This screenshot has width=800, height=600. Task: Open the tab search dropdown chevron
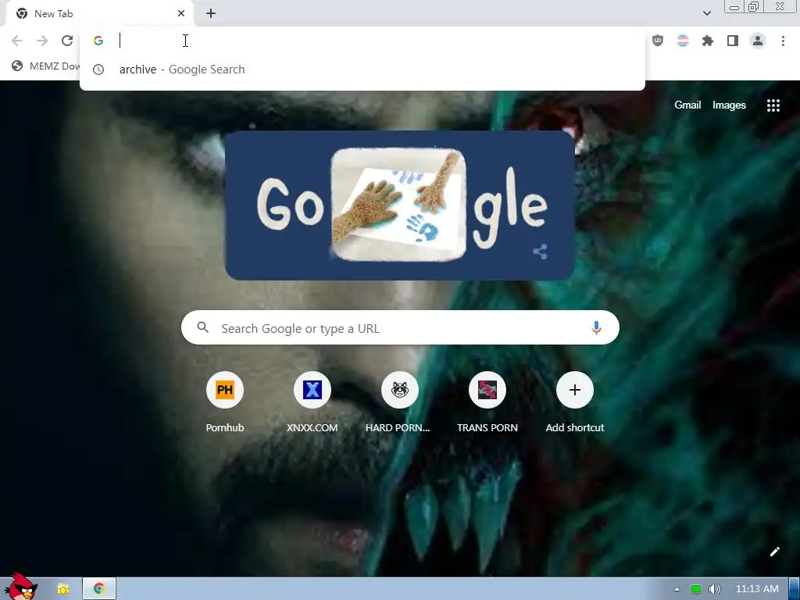pos(706,13)
